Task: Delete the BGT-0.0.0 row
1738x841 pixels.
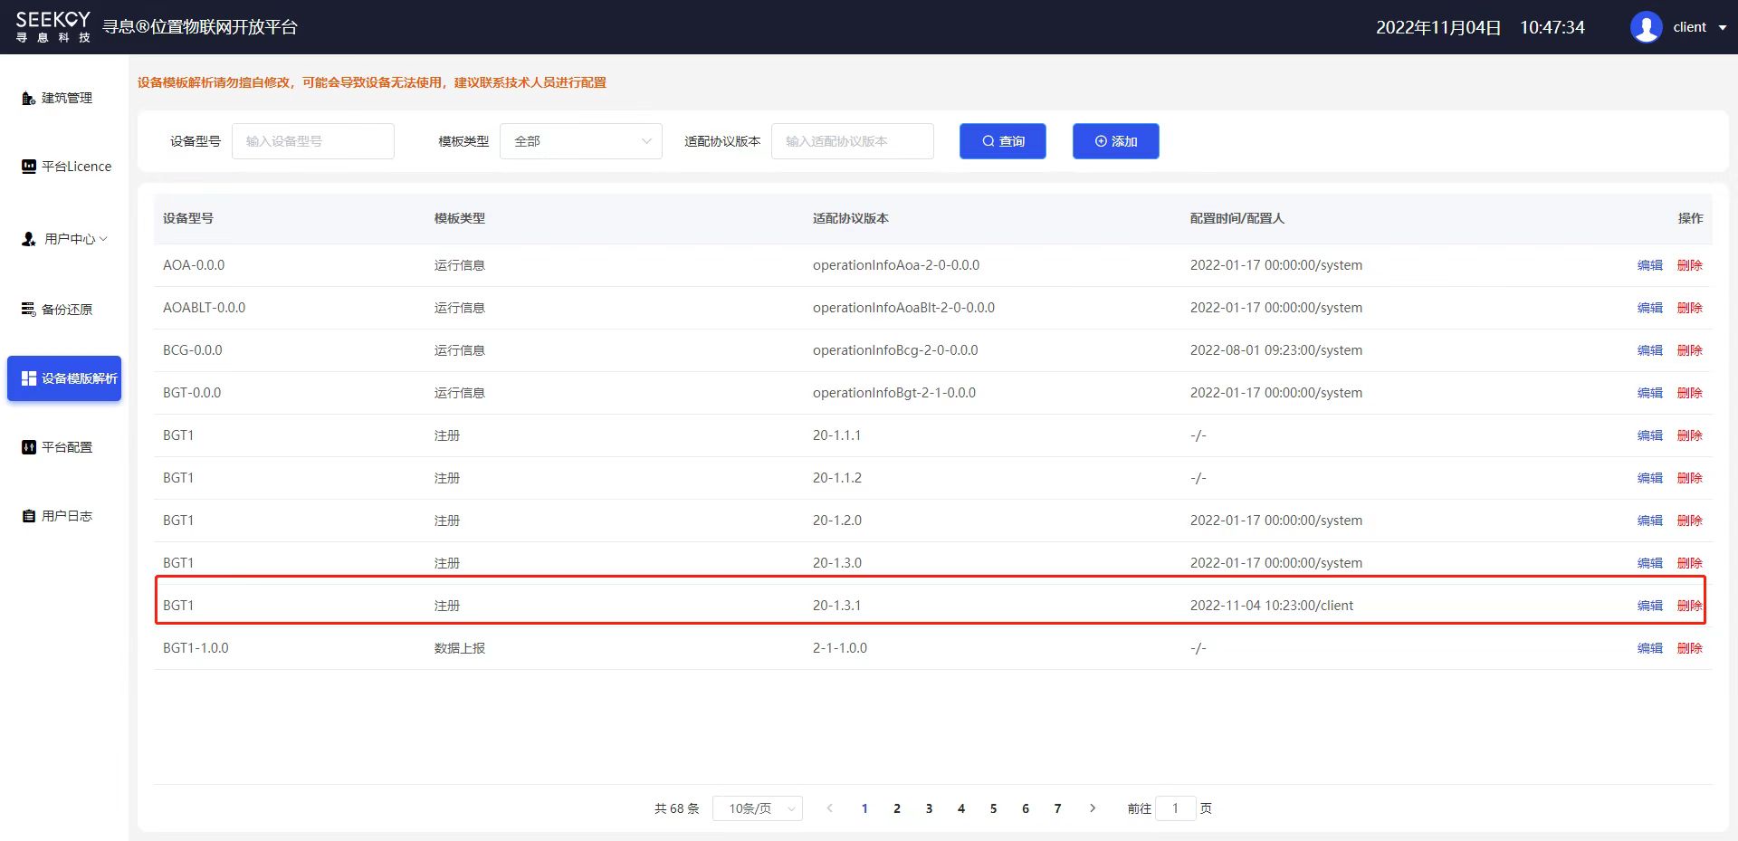Action: [1690, 393]
